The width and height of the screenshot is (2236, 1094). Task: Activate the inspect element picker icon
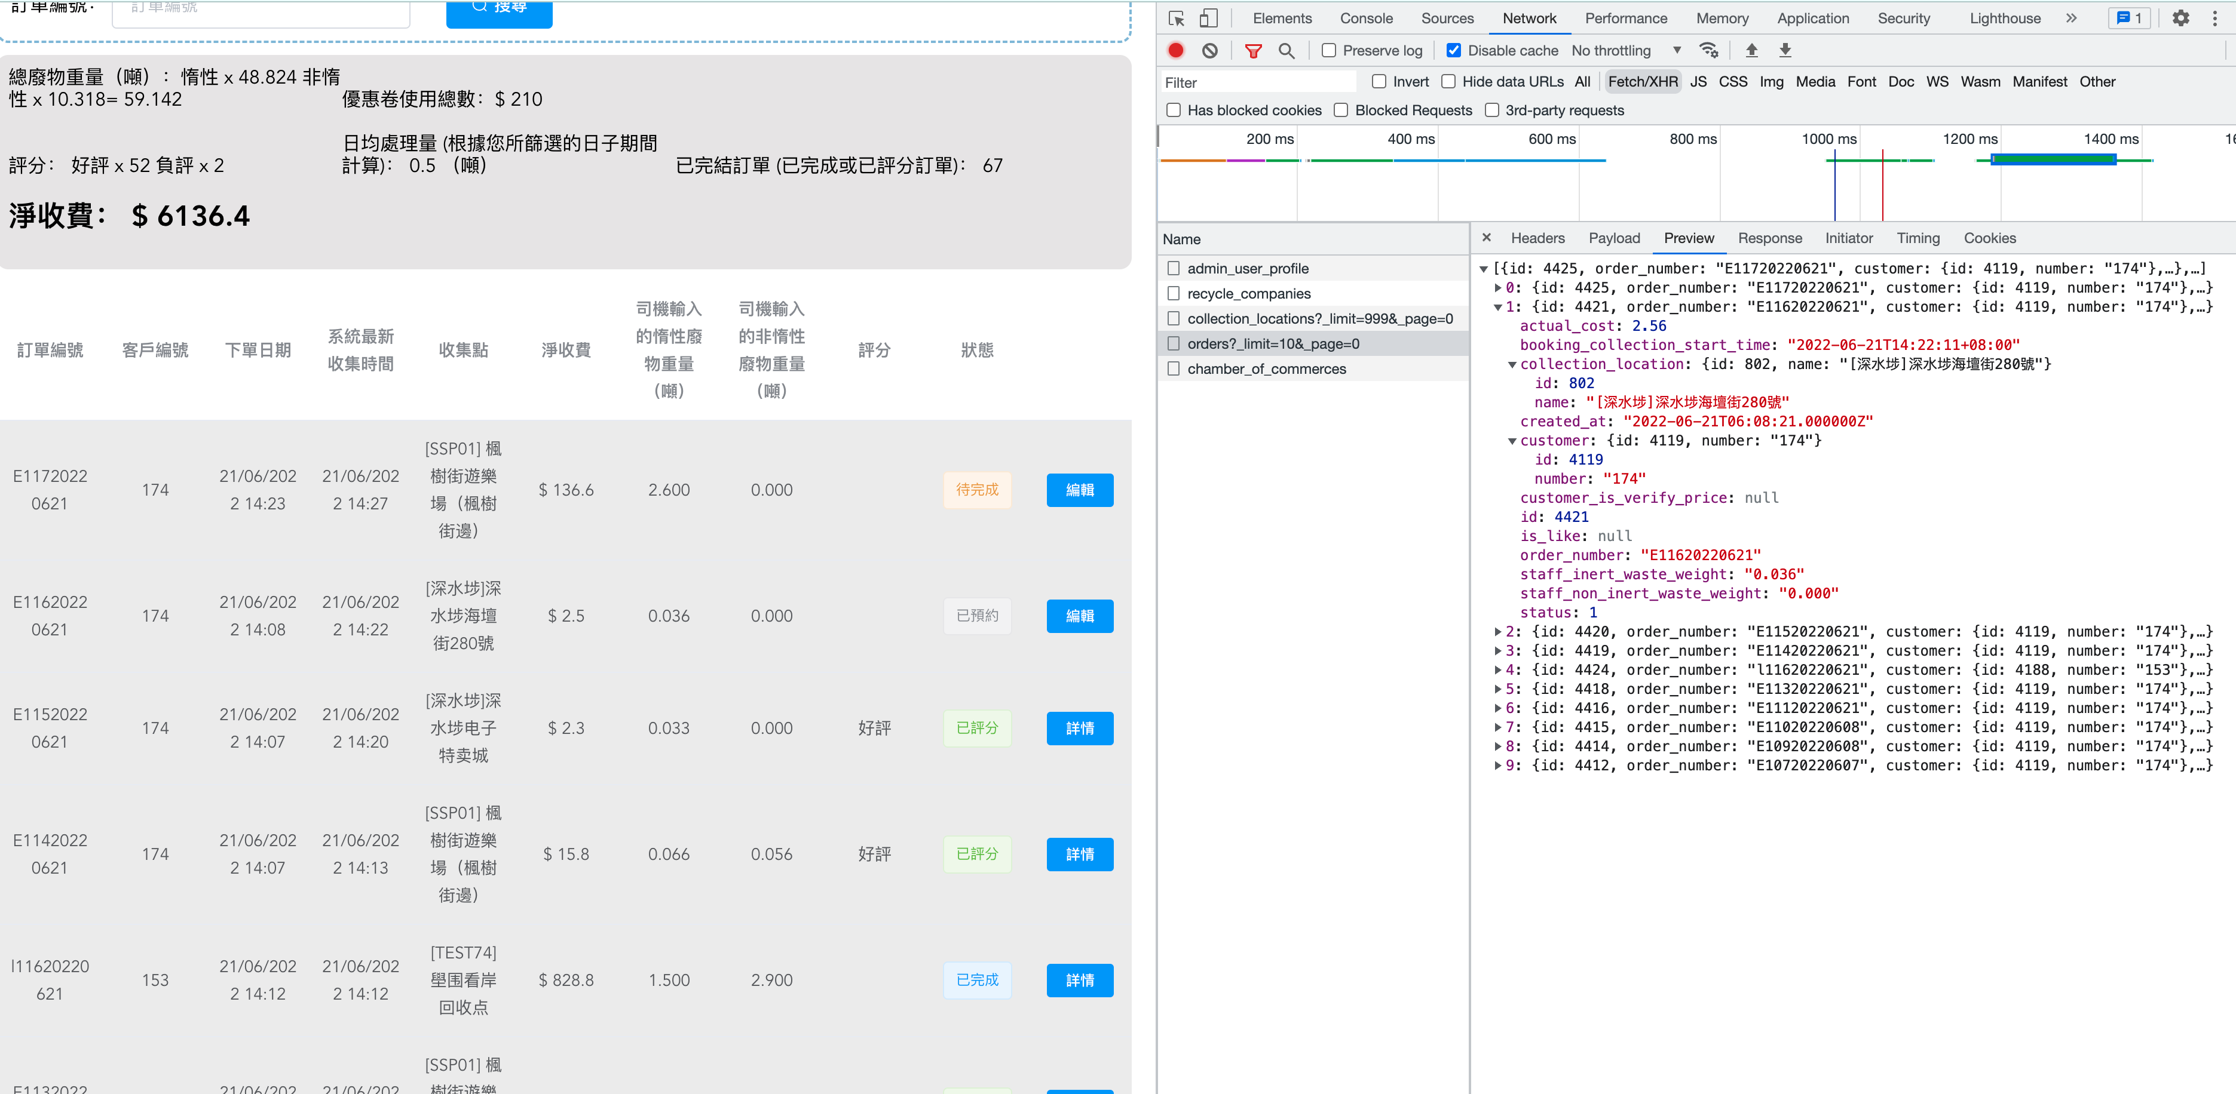(x=1176, y=19)
